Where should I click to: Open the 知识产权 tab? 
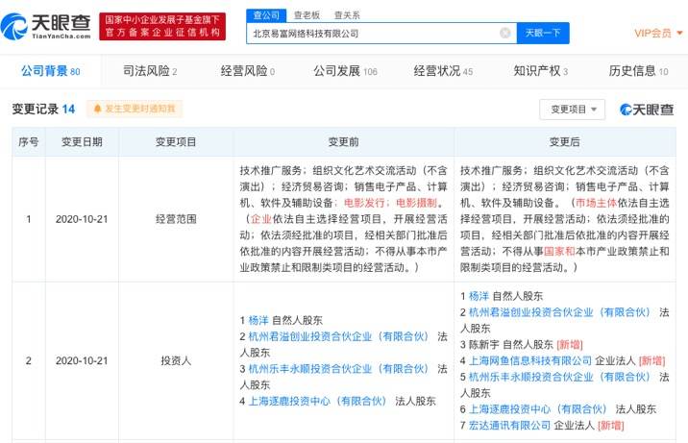point(541,71)
